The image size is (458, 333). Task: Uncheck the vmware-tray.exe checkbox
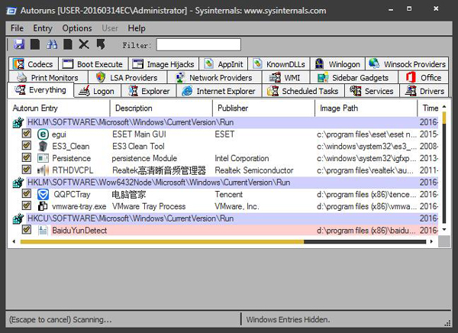(x=27, y=205)
